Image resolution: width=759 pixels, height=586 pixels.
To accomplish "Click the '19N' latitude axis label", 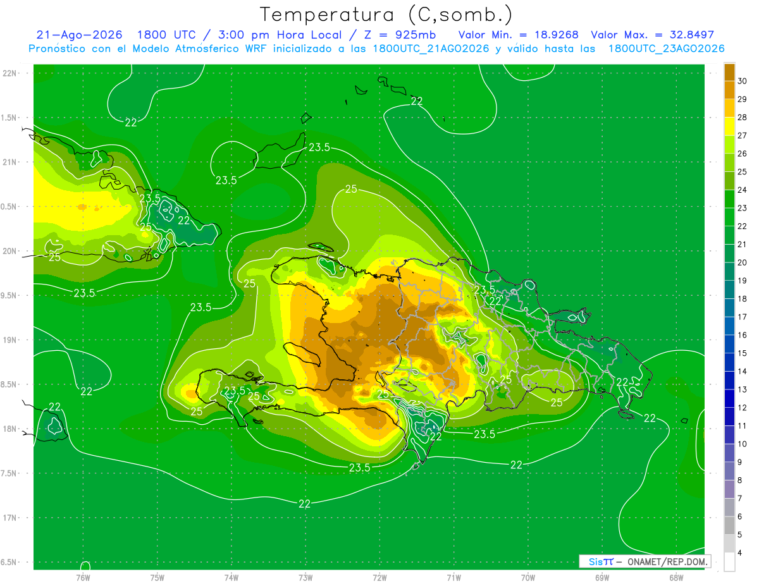I will click(11, 339).
